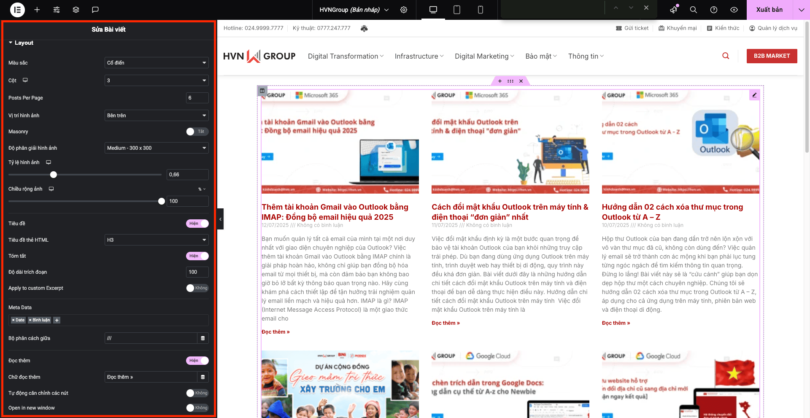Viewport: 810px width, 418px height.
Task: Open the Vị trí hình ảnh dropdown
Action: tap(157, 116)
